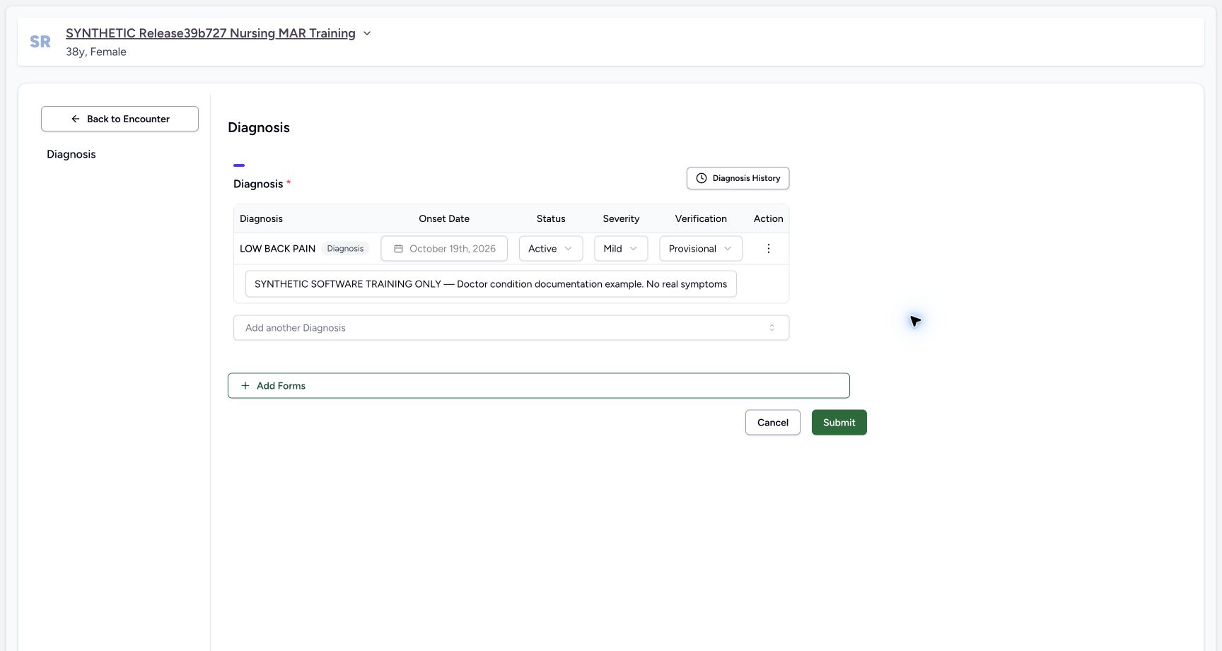Cancel the diagnosis form
Screen dimensions: 1222x651
coord(772,423)
